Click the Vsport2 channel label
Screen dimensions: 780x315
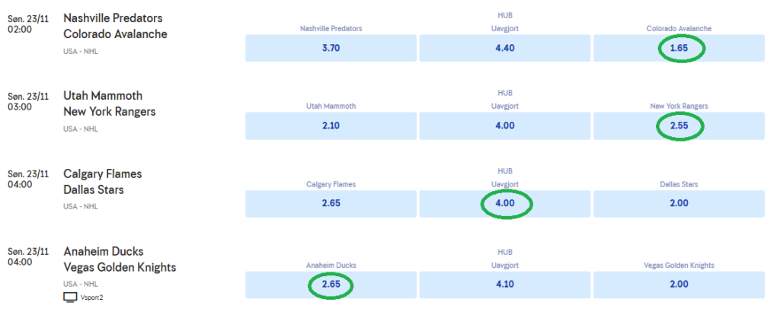coord(91,297)
